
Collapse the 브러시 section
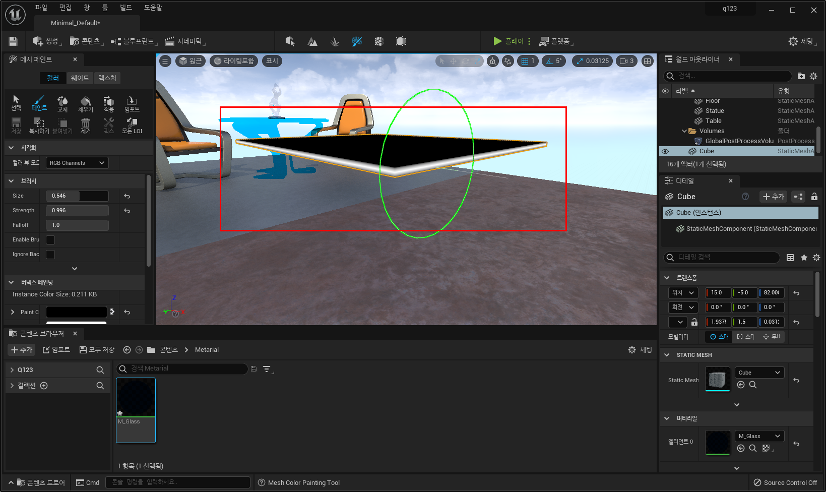pos(11,181)
